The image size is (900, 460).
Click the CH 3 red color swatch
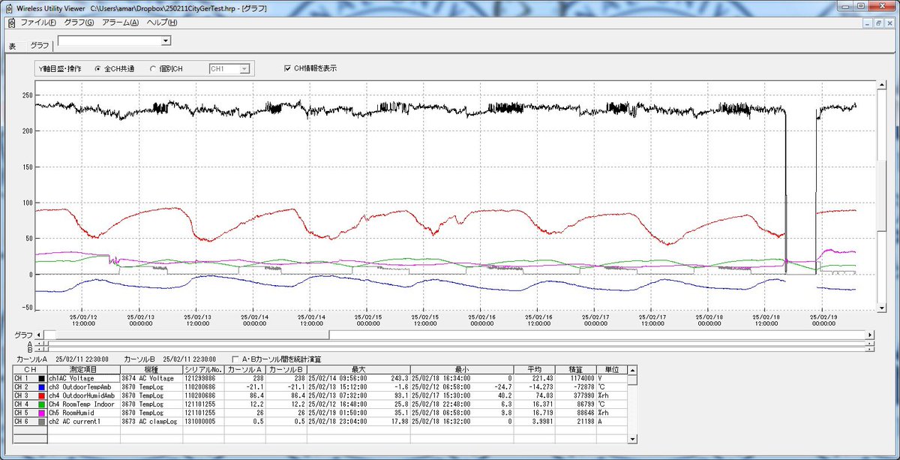point(42,395)
